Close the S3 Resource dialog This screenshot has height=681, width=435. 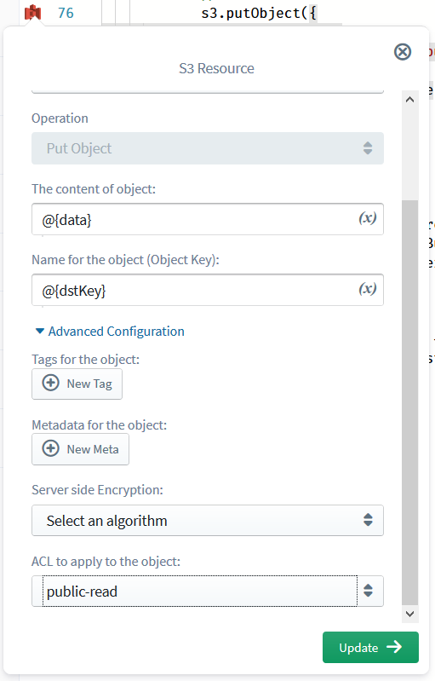(403, 52)
